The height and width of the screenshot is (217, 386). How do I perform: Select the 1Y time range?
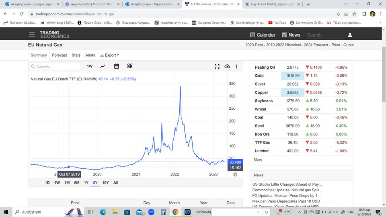(x=86, y=183)
